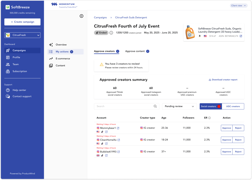Click the TikTok icon under BubblesK1993
252x180 pixels.
pos(102,155)
